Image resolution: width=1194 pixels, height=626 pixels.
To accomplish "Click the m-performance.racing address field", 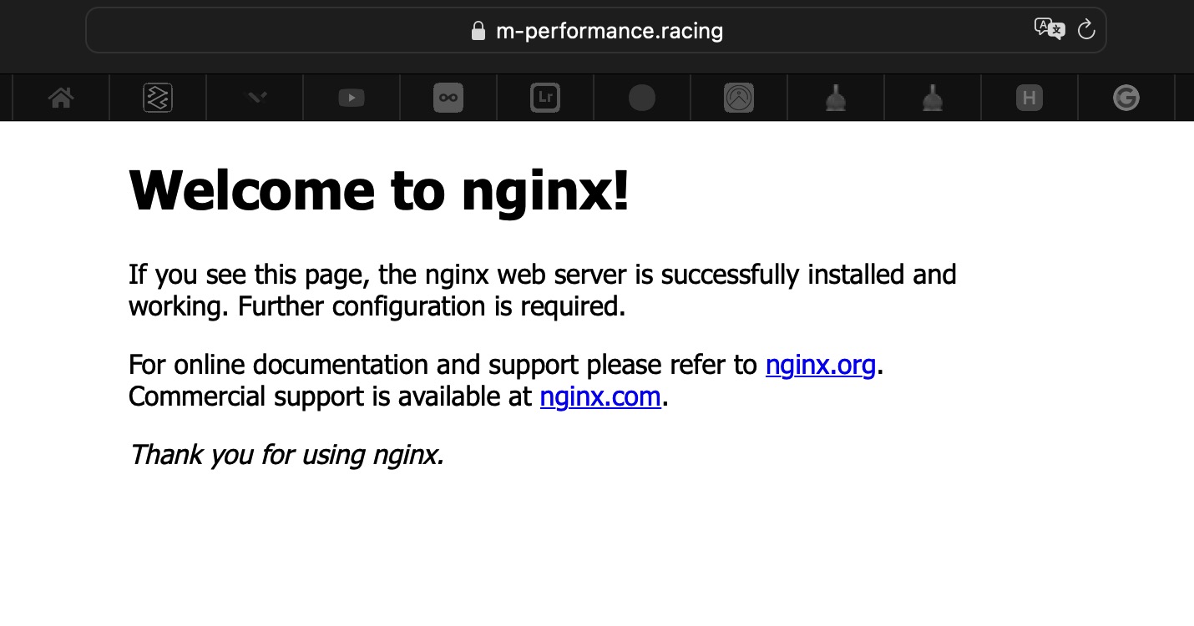I will point(609,31).
